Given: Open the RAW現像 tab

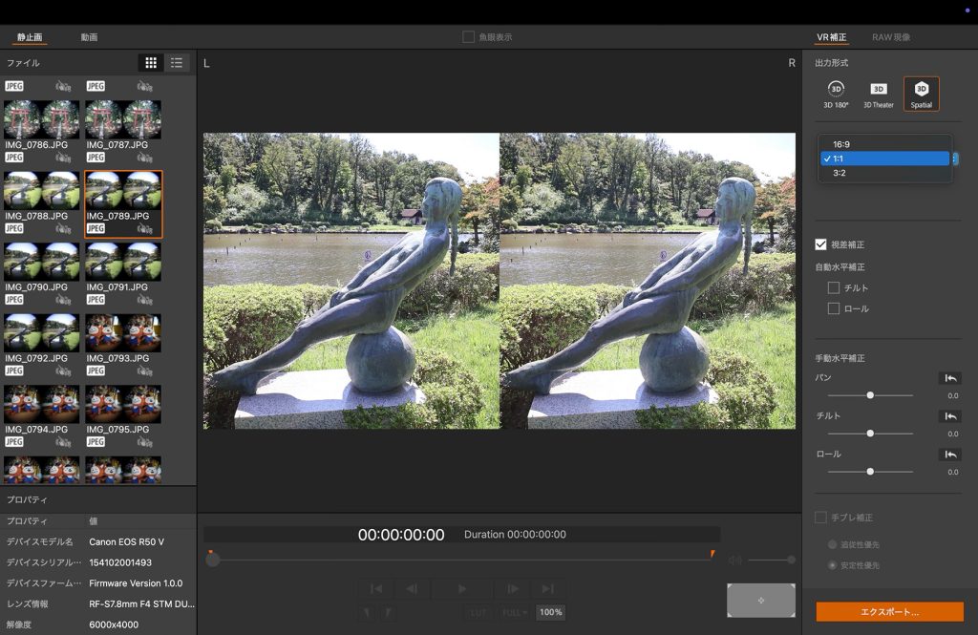Looking at the screenshot, I should [x=891, y=37].
